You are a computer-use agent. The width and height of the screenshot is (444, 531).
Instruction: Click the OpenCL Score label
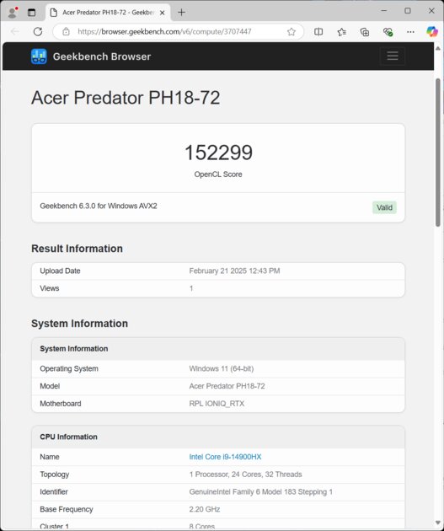pos(218,174)
